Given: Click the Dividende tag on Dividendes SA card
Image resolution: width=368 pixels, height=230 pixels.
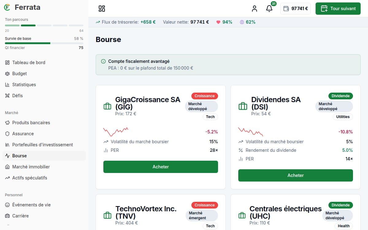Looking at the screenshot, I should pyautogui.click(x=340, y=96).
